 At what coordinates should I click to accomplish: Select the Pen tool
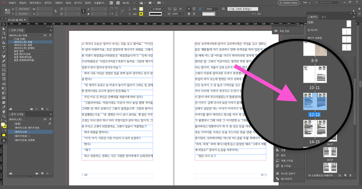tap(3, 56)
